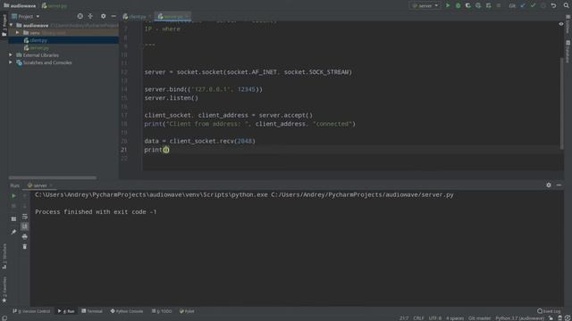
Task: Expand Scratches and Consoles node
Action: [x=11, y=62]
